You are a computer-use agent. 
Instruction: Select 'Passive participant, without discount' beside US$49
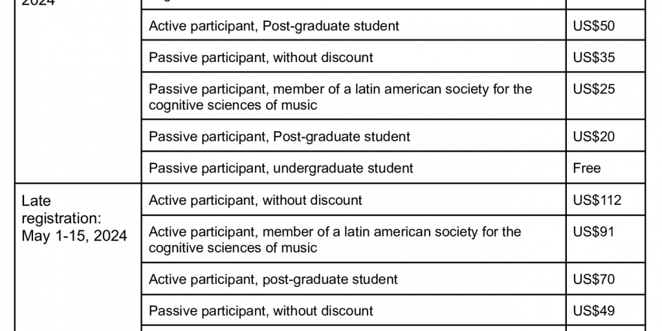point(261,311)
